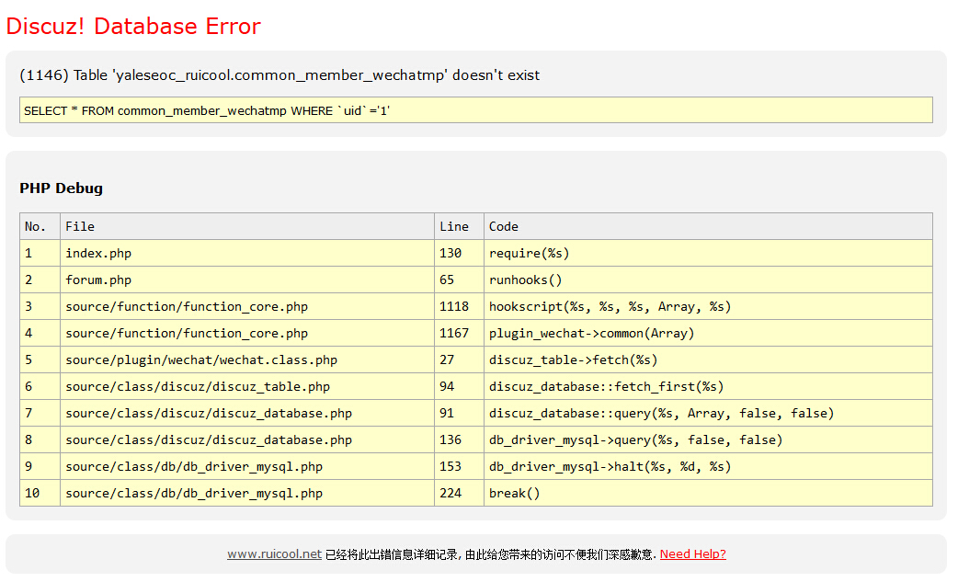958x582 pixels.
Task: Click the hookscript code cell
Action: (708, 306)
